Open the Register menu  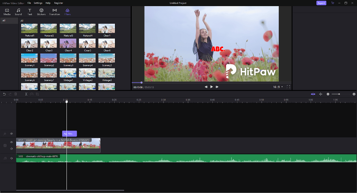click(59, 3)
